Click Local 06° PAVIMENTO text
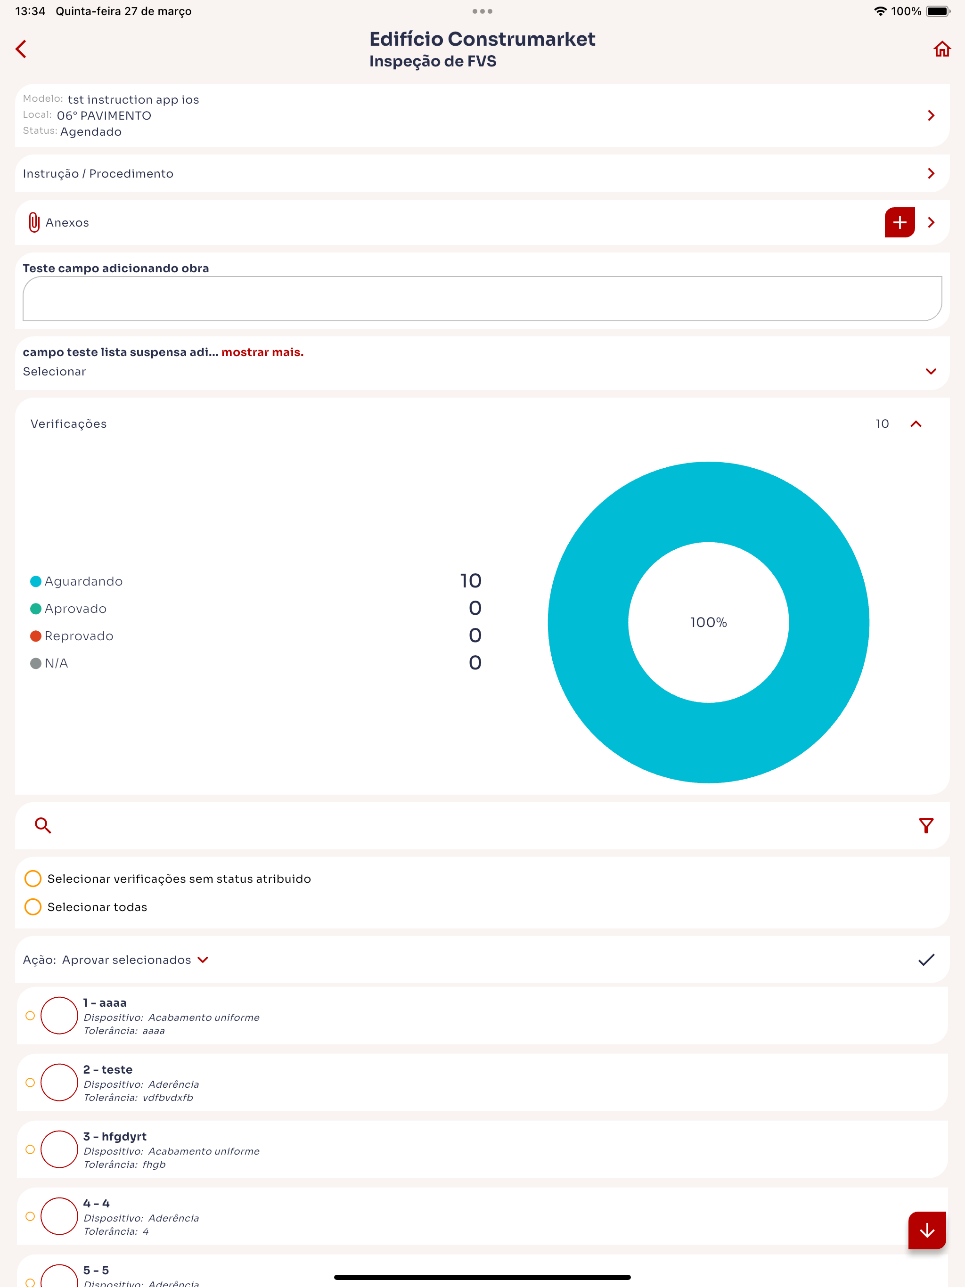This screenshot has width=965, height=1287. [x=87, y=115]
